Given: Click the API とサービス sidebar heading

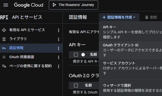Looking at the screenshot, I should 27,17.
